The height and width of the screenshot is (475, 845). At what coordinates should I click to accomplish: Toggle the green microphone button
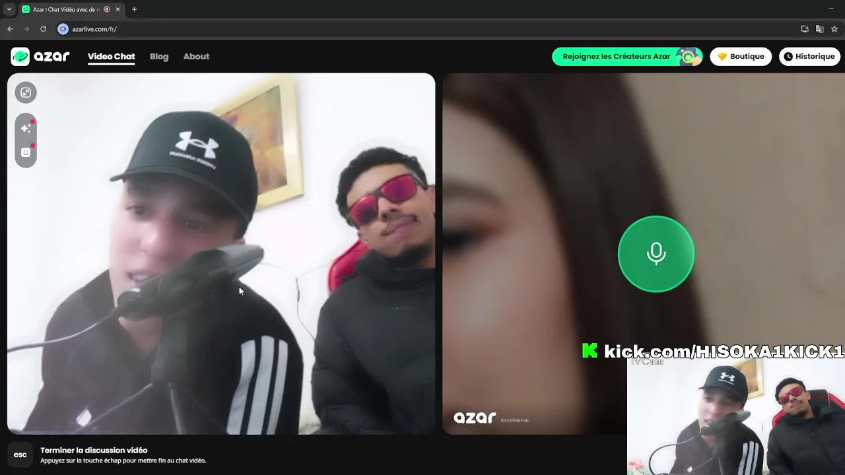pyautogui.click(x=656, y=254)
